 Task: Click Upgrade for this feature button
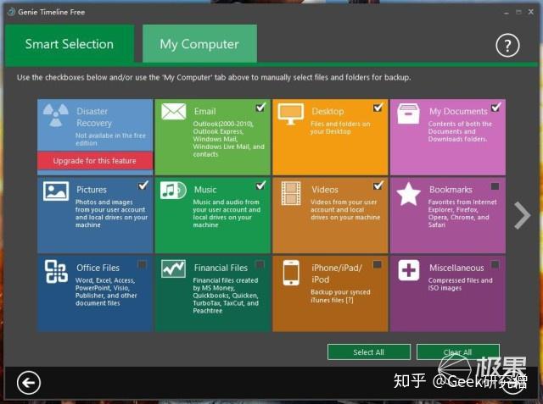click(x=94, y=161)
